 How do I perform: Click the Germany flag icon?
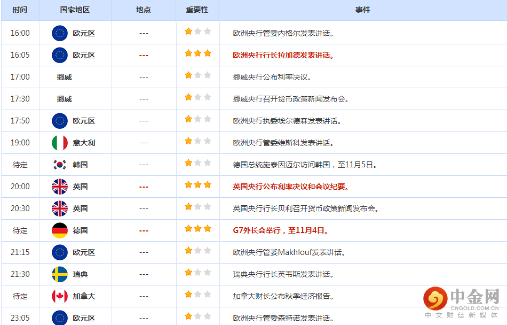click(x=60, y=230)
